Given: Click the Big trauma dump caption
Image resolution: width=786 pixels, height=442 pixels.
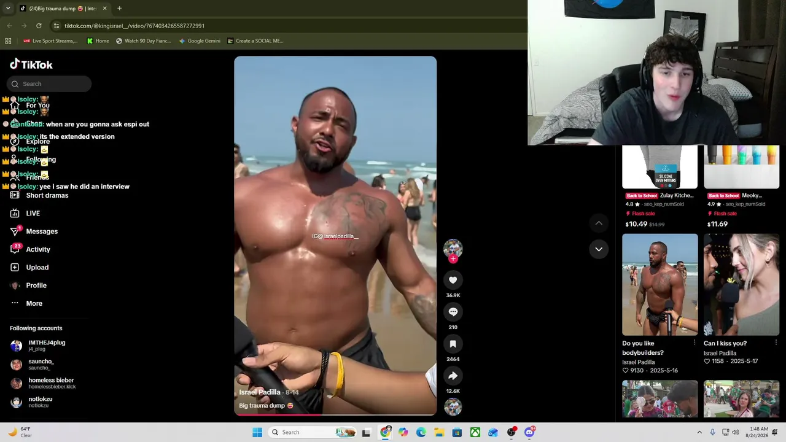Looking at the screenshot, I should click(266, 406).
